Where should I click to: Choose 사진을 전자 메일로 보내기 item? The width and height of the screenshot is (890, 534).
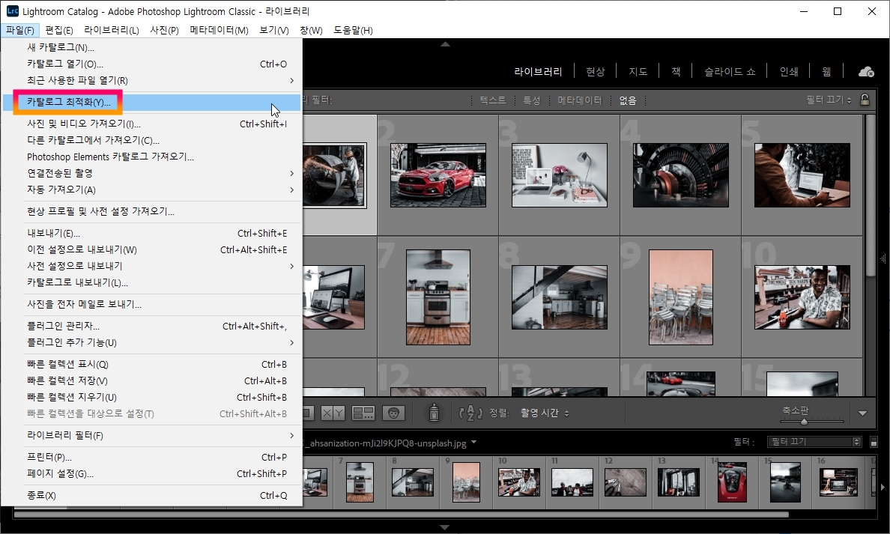(x=151, y=304)
